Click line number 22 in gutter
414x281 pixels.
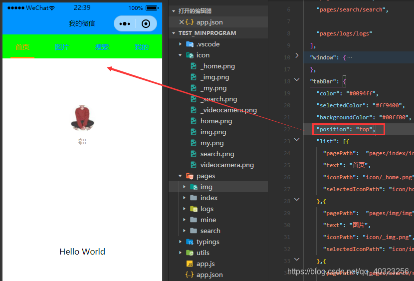pyautogui.click(x=287, y=129)
